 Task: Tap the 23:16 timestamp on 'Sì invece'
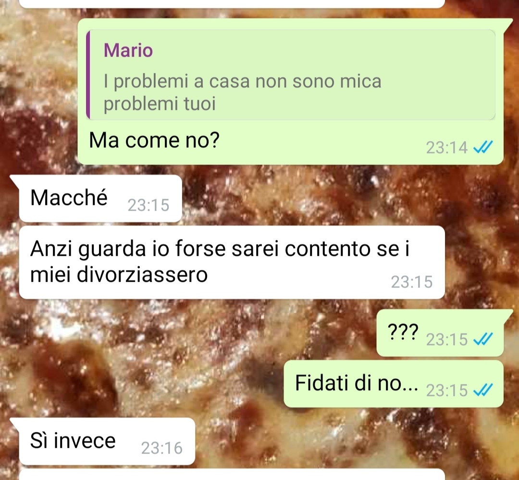[162, 448]
